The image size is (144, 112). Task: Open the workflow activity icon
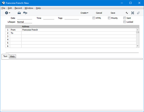coord(127,13)
